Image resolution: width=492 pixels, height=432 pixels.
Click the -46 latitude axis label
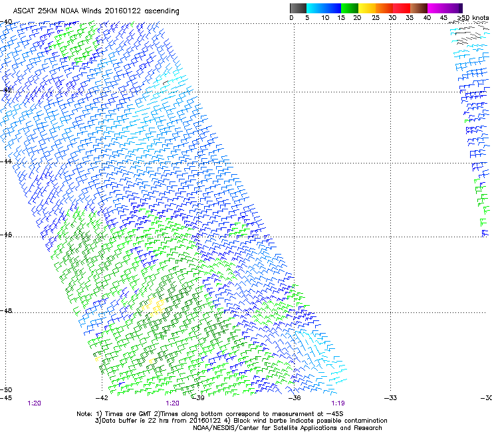click(6, 235)
